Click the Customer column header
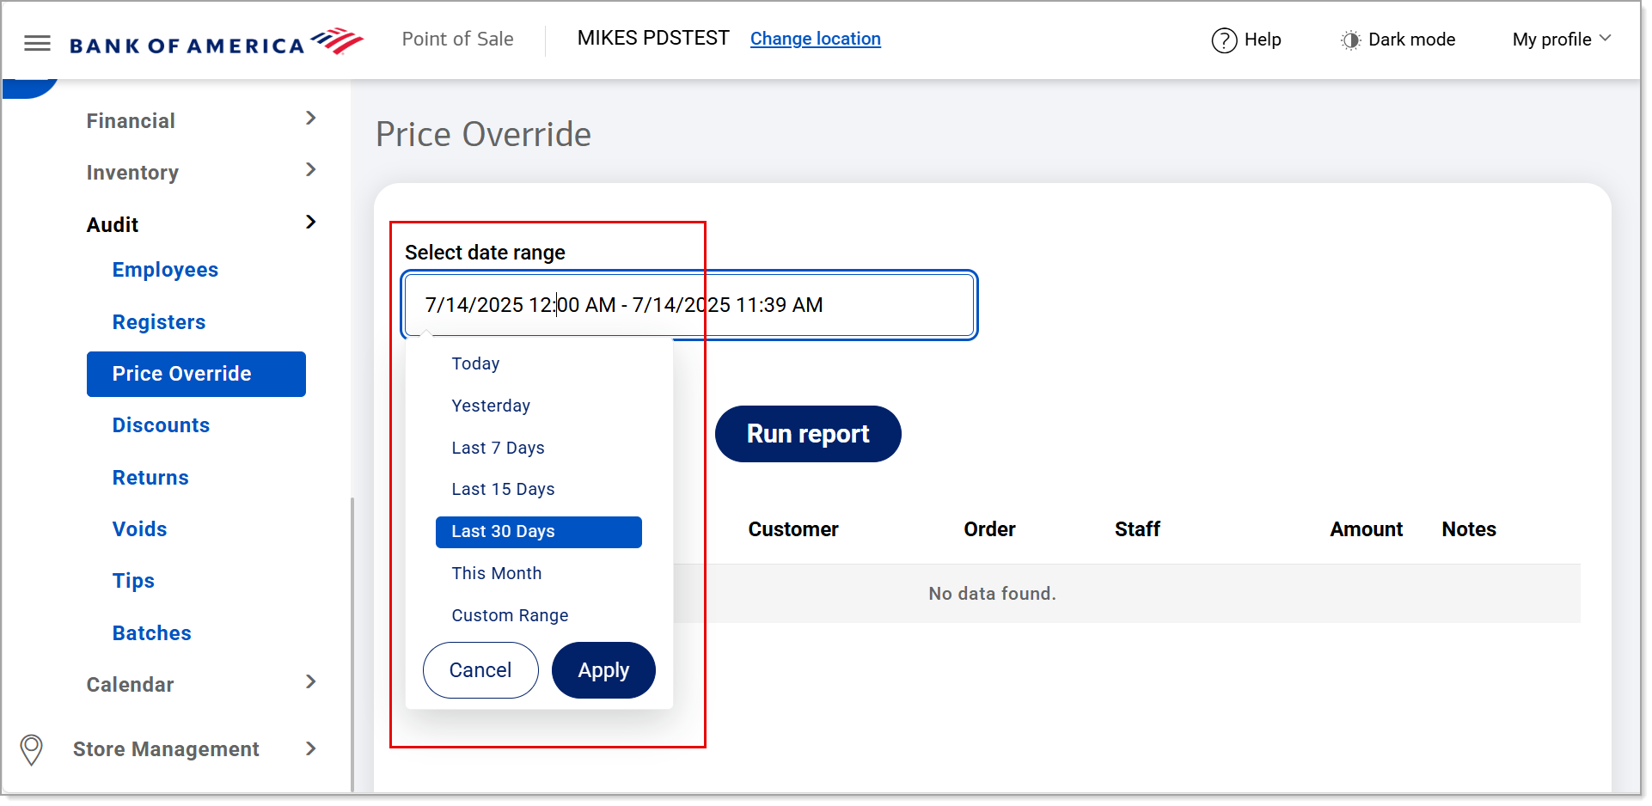Image resolution: width=1652 pixels, height=806 pixels. (x=792, y=529)
